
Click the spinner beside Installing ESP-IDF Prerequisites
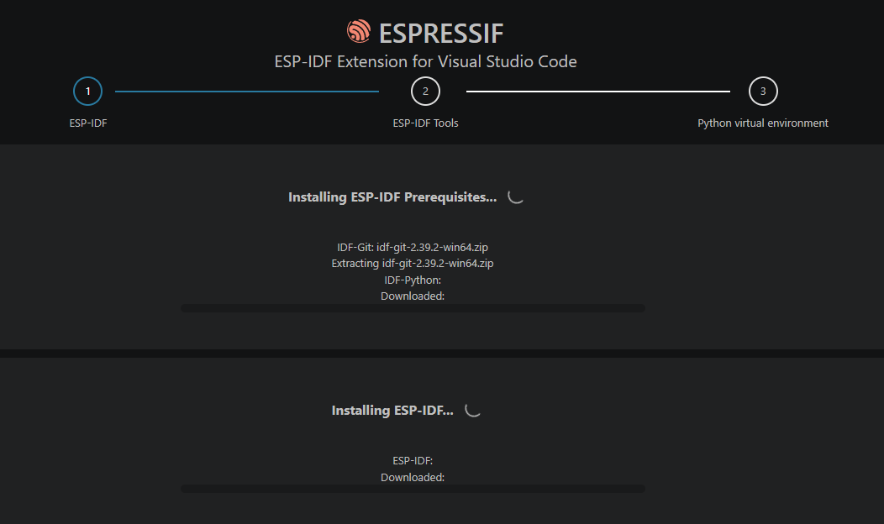click(515, 196)
